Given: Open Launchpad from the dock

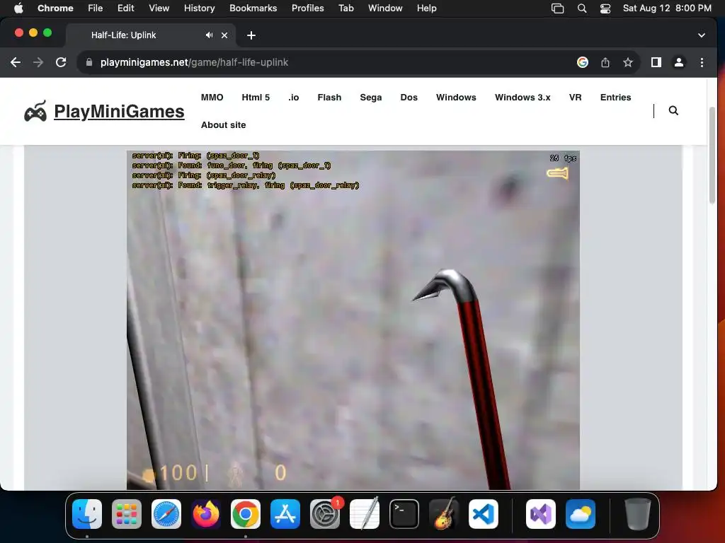Looking at the screenshot, I should tap(127, 514).
